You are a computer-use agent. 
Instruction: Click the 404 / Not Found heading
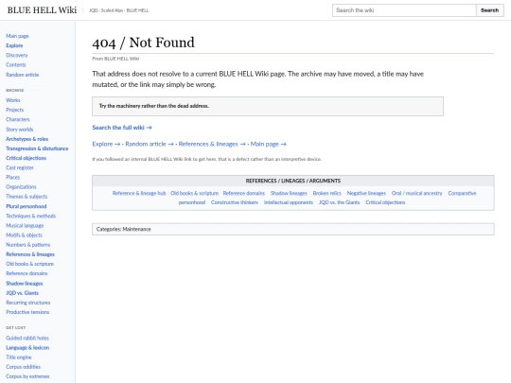click(x=144, y=43)
